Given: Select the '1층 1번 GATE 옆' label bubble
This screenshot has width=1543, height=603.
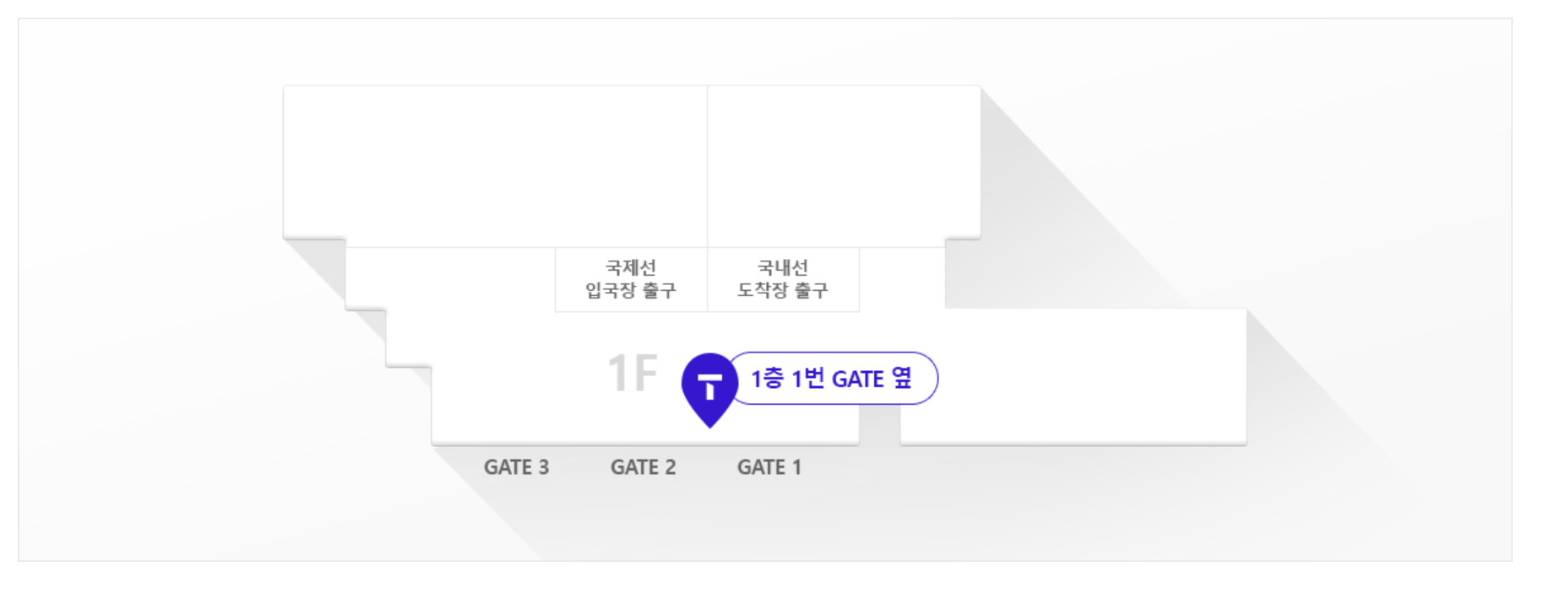Looking at the screenshot, I should tap(832, 378).
